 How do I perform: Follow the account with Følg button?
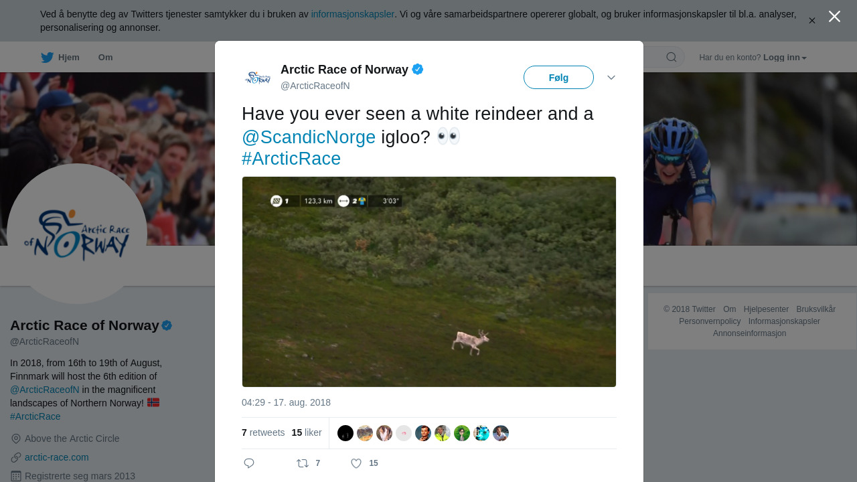558,78
